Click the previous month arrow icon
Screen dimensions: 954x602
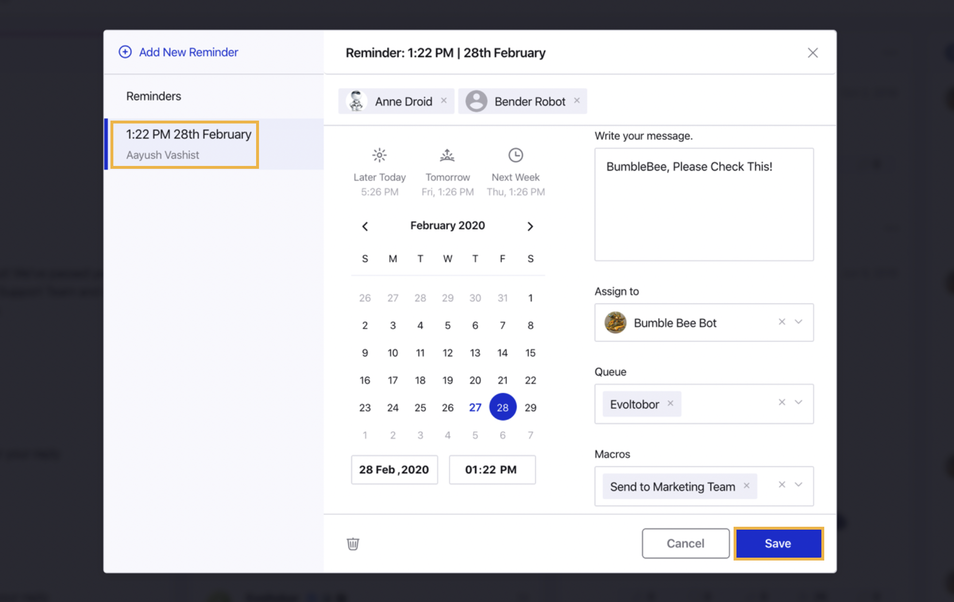click(x=366, y=225)
